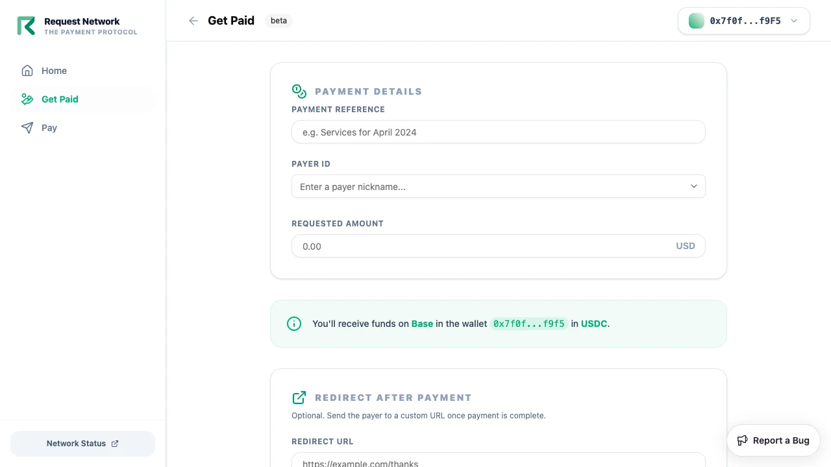The height and width of the screenshot is (467, 831).
Task: Click the external link icon on Network Status
Action: tap(115, 444)
